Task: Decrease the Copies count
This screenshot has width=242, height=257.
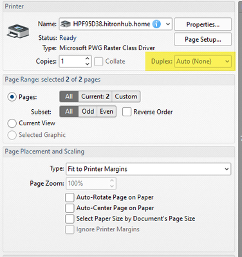Action: tap(87, 64)
